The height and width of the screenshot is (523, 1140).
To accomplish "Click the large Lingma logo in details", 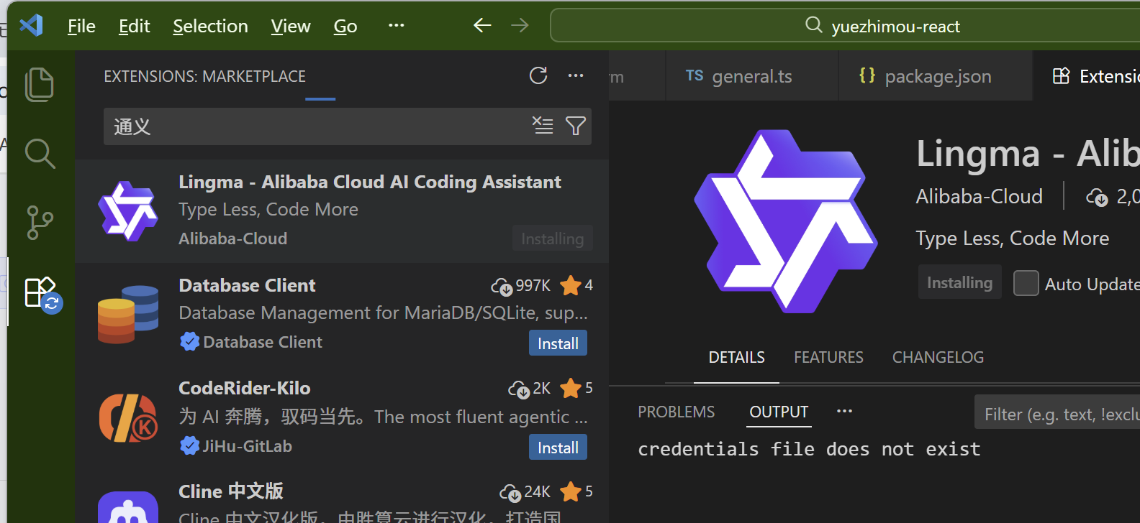I will (785, 221).
